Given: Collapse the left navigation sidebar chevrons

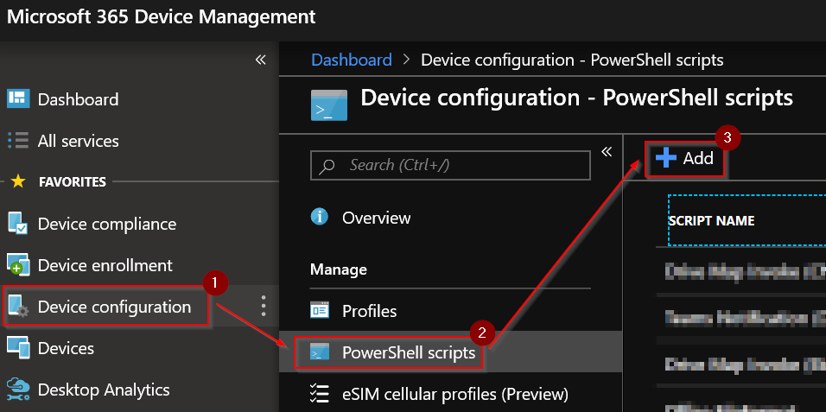Looking at the screenshot, I should tap(260, 60).
